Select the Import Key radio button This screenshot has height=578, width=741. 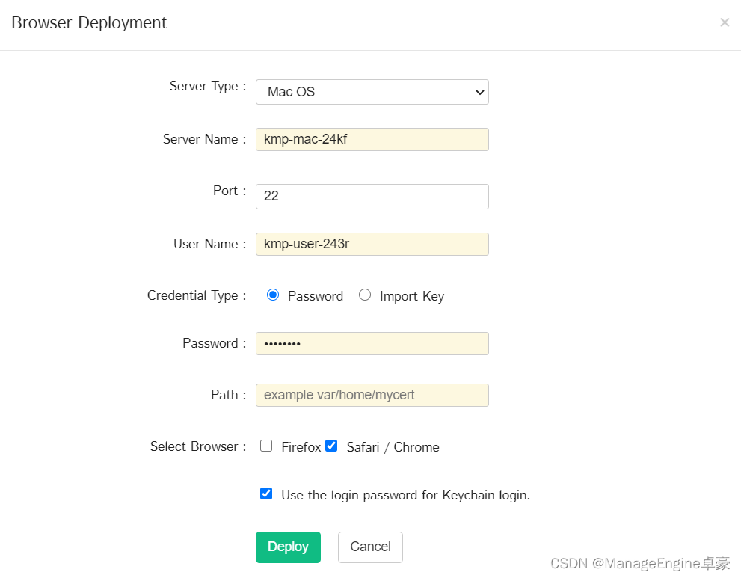[x=364, y=295]
